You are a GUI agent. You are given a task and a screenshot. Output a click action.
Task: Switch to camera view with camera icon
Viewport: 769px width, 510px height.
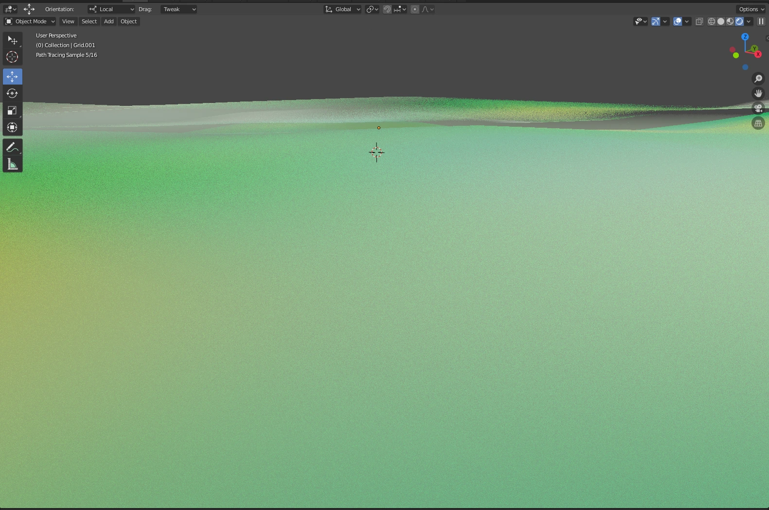[758, 108]
